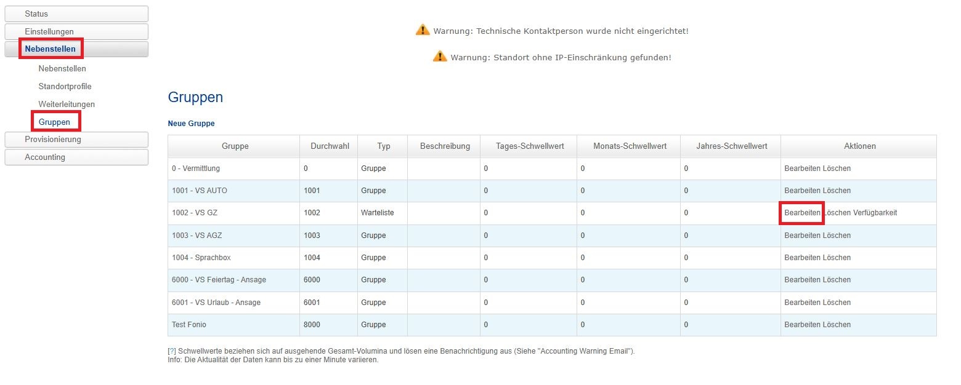Screen dimensions: 961x385
Task: Delete the 1004 - Sprachbox group
Action: 837,258
